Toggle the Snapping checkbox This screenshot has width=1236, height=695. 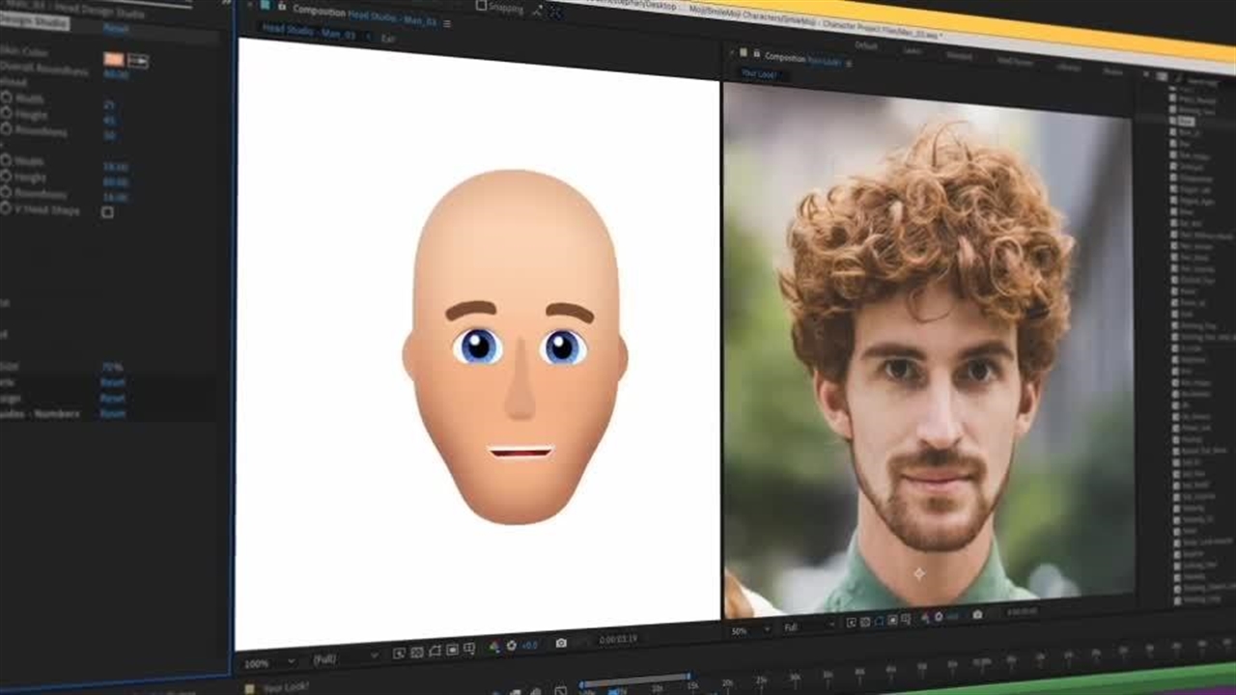coord(481,6)
